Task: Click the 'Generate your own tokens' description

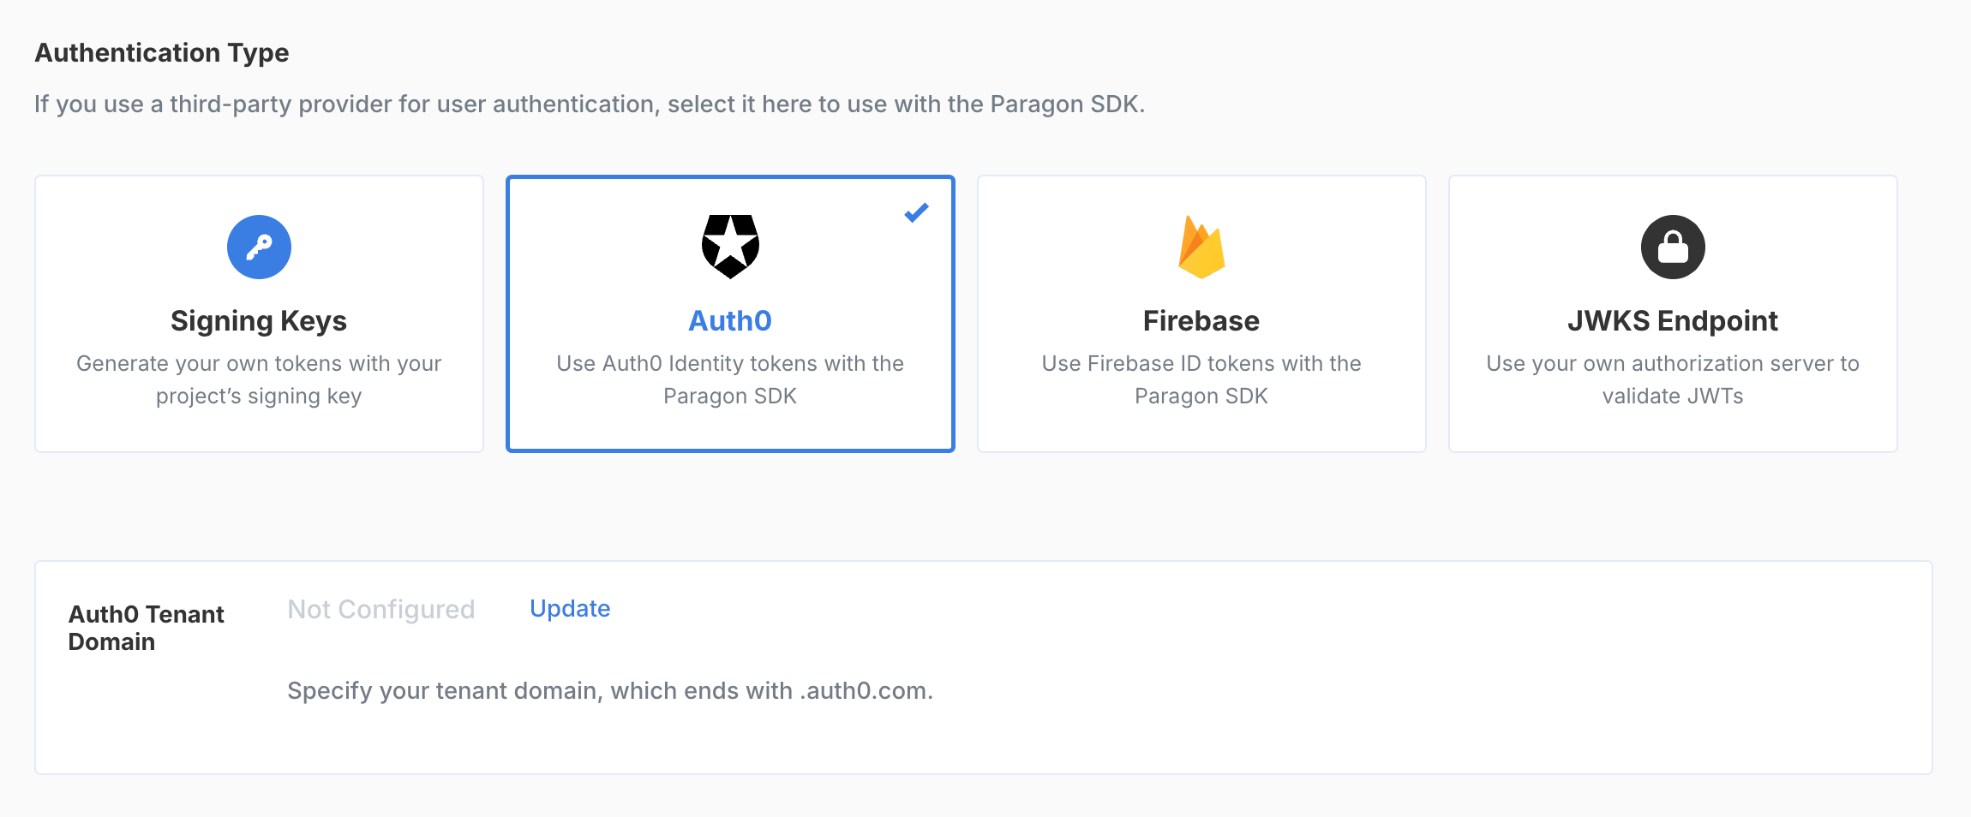Action: [259, 379]
